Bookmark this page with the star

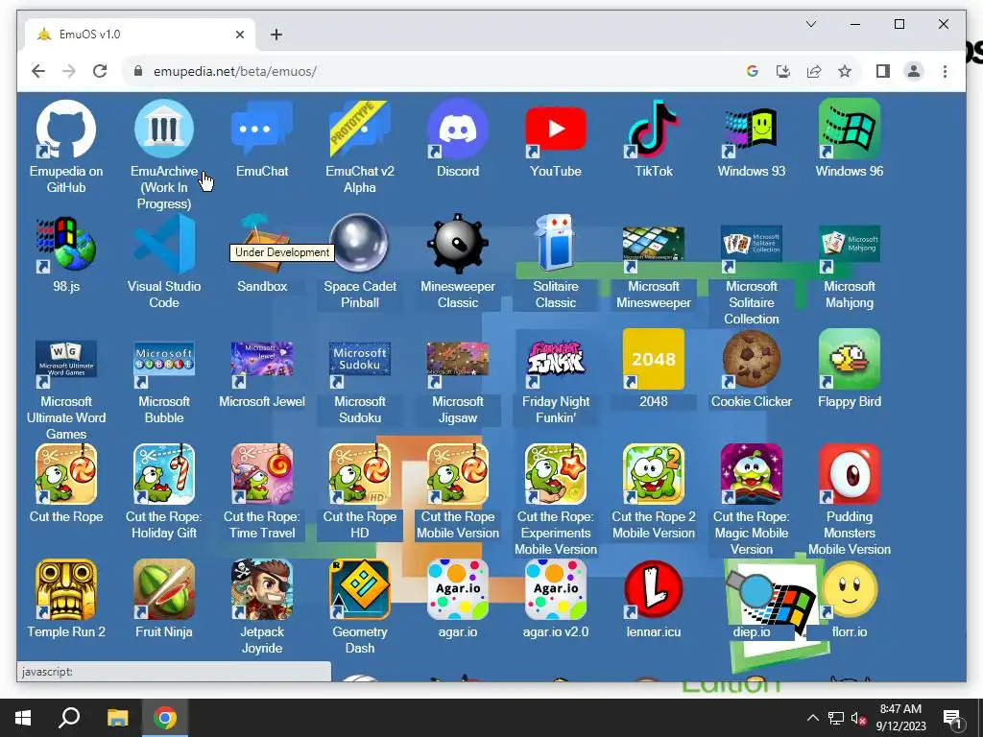pyautogui.click(x=845, y=71)
